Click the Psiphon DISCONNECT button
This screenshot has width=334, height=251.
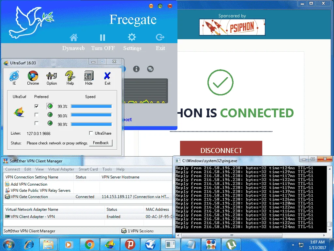click(221, 149)
